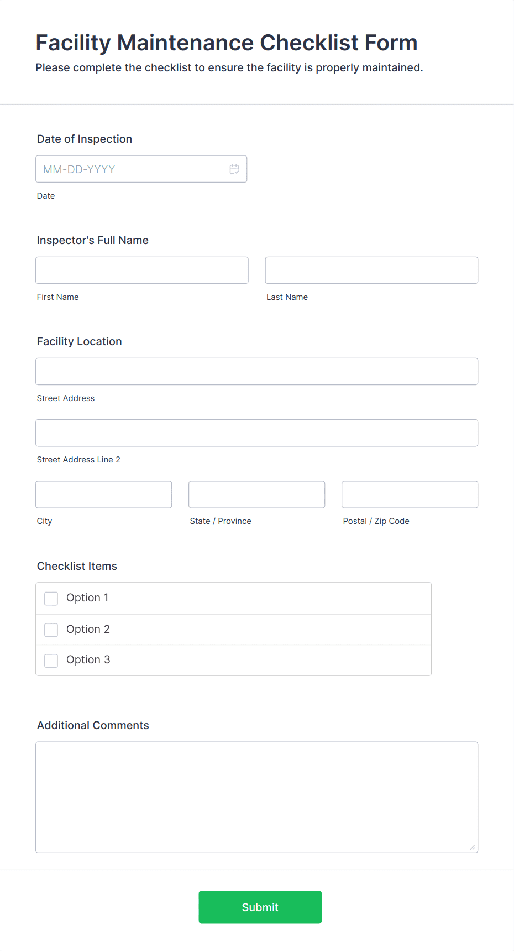
Task: Select the Street Address Line 2 field
Action: [x=257, y=433]
